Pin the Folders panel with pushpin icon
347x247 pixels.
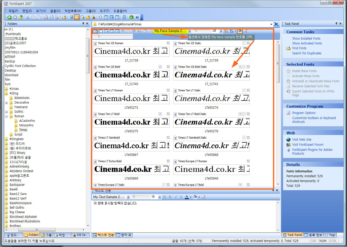pos(83,24)
